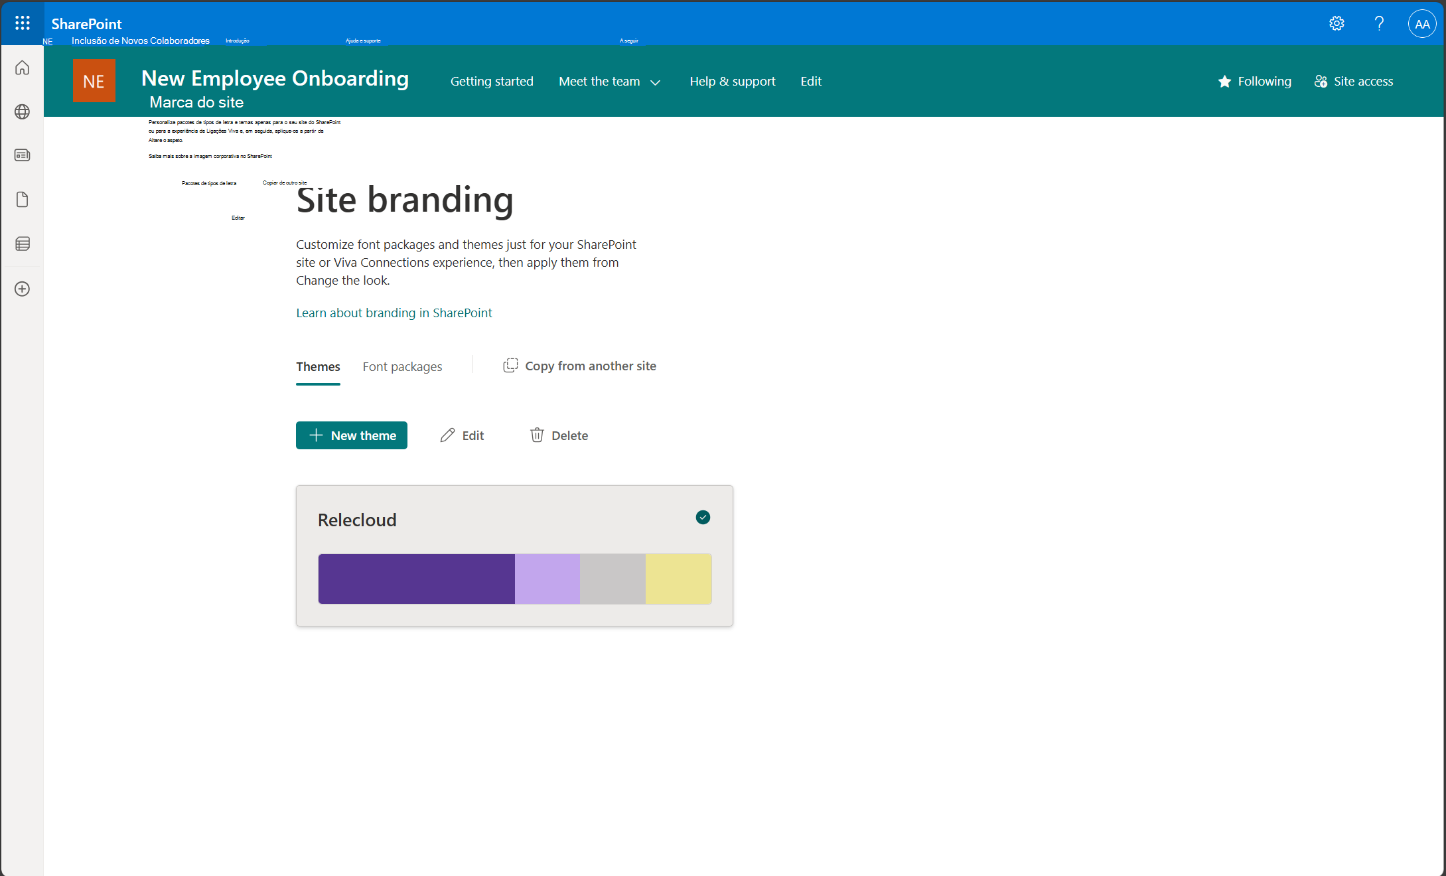
Task: Click the Site access people icon
Action: [x=1321, y=81]
